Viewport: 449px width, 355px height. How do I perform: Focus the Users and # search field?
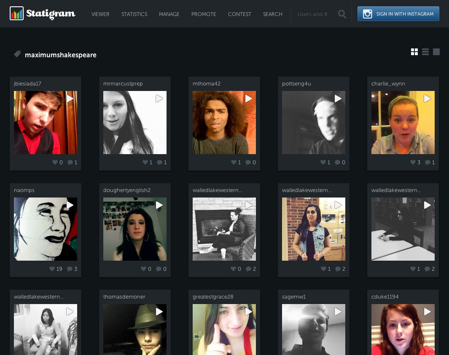[313, 14]
